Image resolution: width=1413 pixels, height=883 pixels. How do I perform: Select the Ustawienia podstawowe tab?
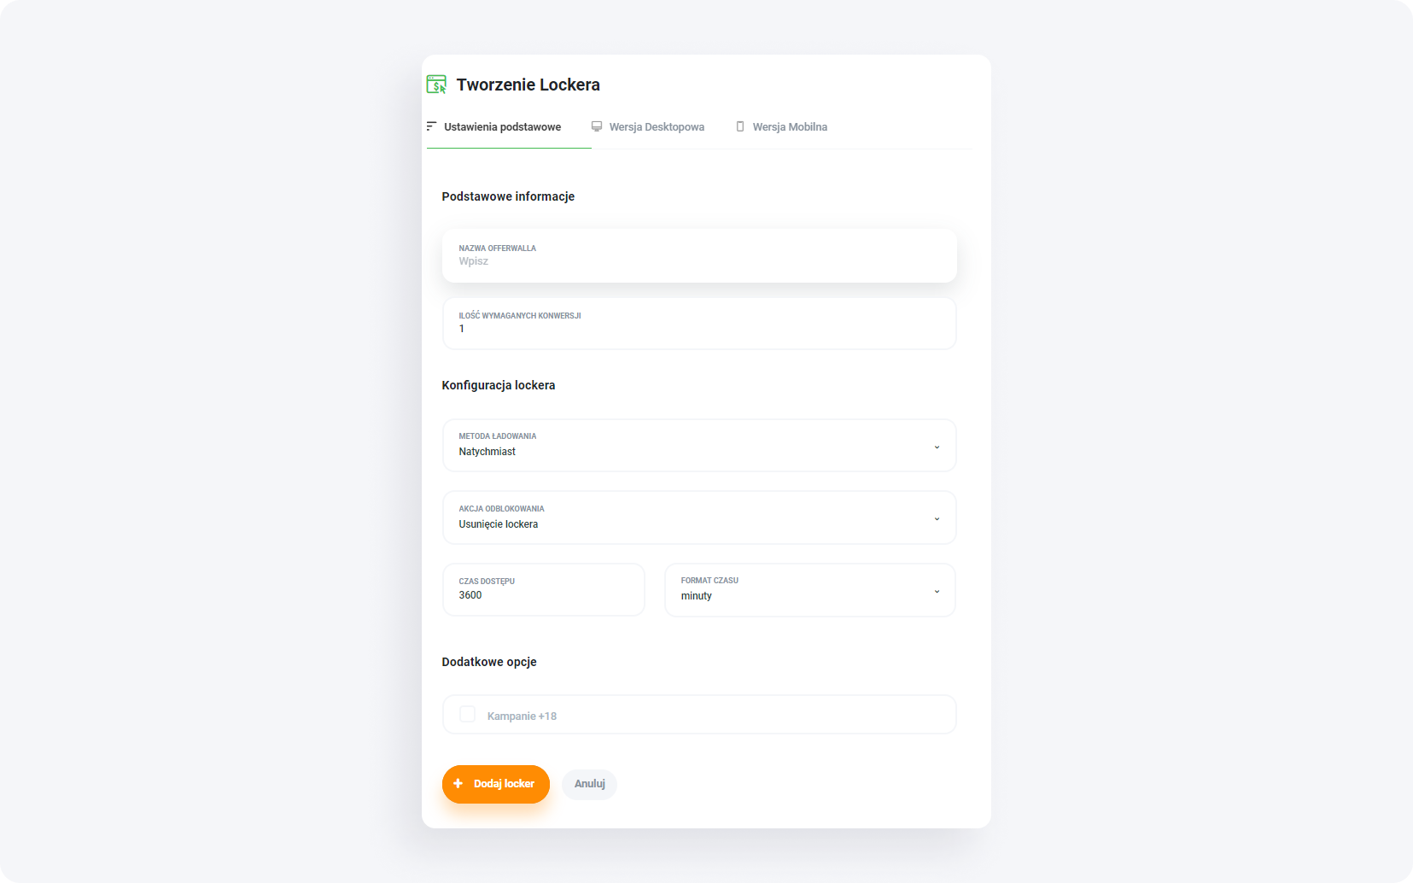coord(502,127)
